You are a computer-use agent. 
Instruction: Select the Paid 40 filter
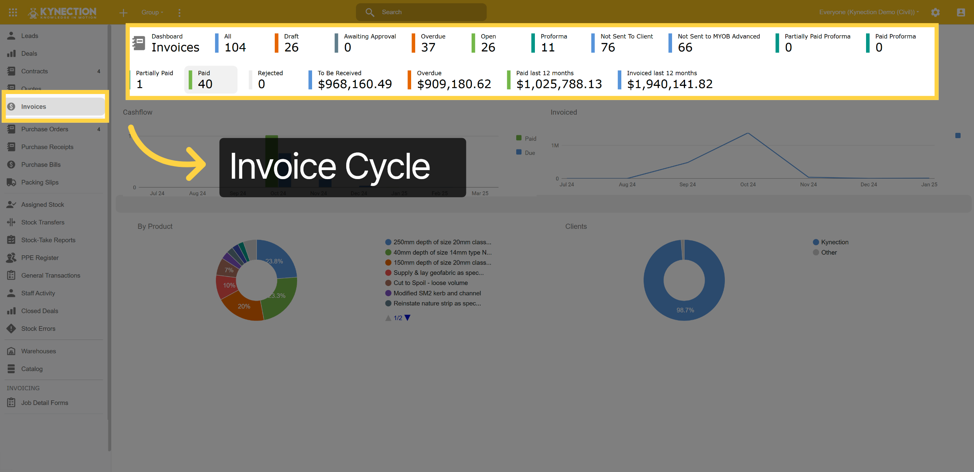pyautogui.click(x=211, y=80)
